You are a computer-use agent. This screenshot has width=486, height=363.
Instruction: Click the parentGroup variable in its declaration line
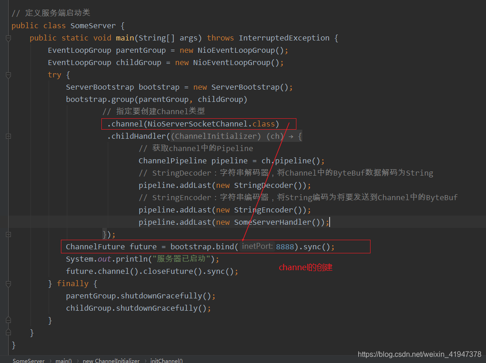[141, 50]
